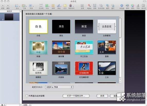147x106 pixels.
Task: Click the green Shapes toolbar icon
Action: pyautogui.click(x=47, y=6)
